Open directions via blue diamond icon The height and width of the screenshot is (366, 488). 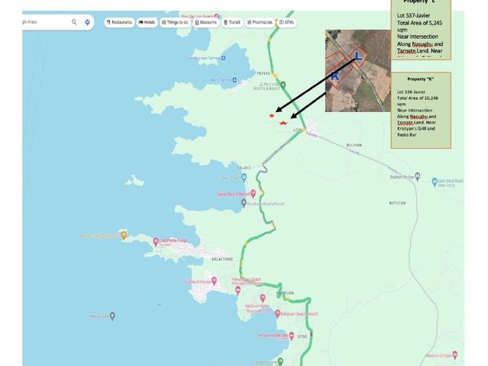(x=88, y=22)
